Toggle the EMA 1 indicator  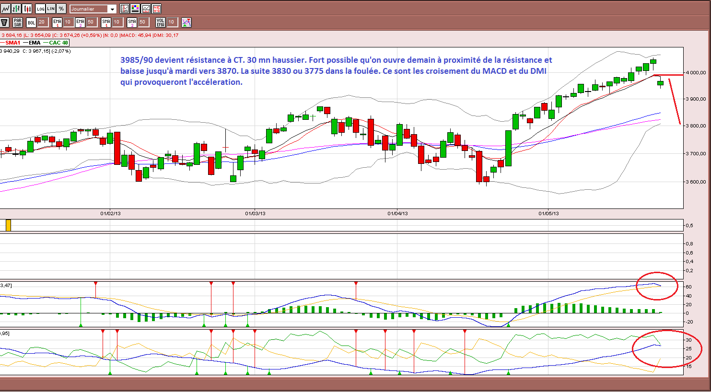point(57,22)
